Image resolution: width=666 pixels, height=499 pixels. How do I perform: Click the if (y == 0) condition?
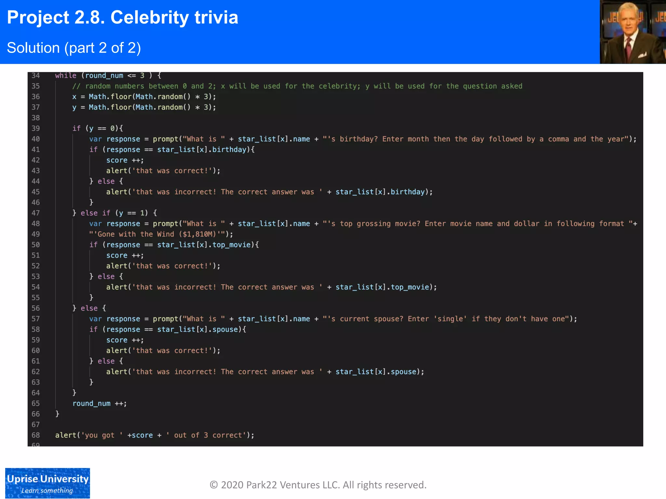(98, 128)
